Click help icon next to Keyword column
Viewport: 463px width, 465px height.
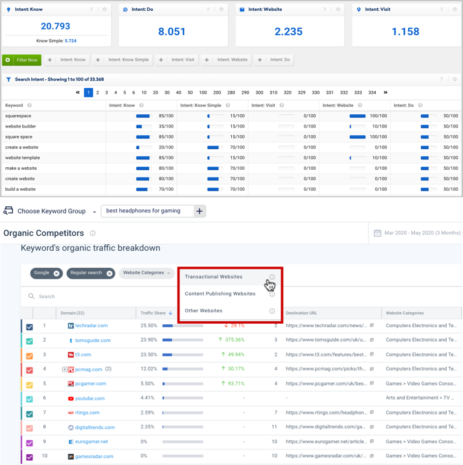(x=30, y=105)
